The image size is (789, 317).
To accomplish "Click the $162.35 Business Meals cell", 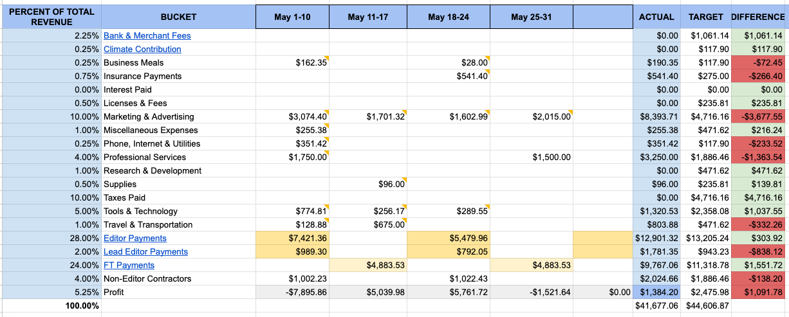I will pyautogui.click(x=311, y=62).
